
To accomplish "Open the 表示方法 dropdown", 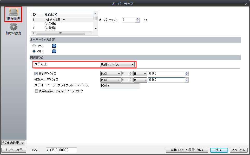I will [x=117, y=64].
